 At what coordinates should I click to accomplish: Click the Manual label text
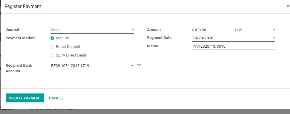click(x=62, y=38)
